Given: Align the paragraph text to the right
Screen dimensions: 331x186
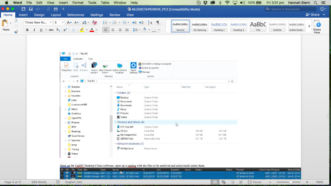Looking at the screenshot, I should point(120,30).
